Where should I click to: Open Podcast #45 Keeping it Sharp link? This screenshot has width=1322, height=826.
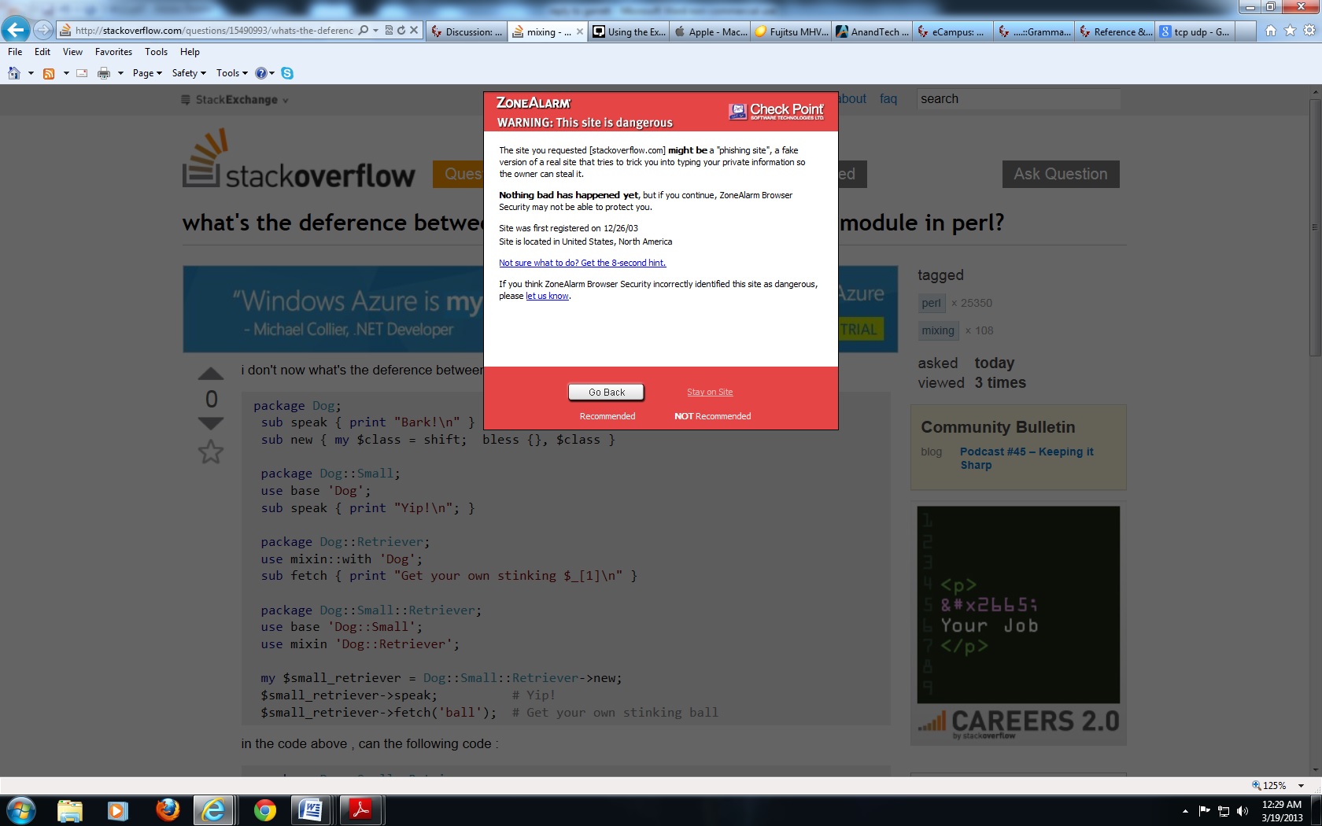1026,458
